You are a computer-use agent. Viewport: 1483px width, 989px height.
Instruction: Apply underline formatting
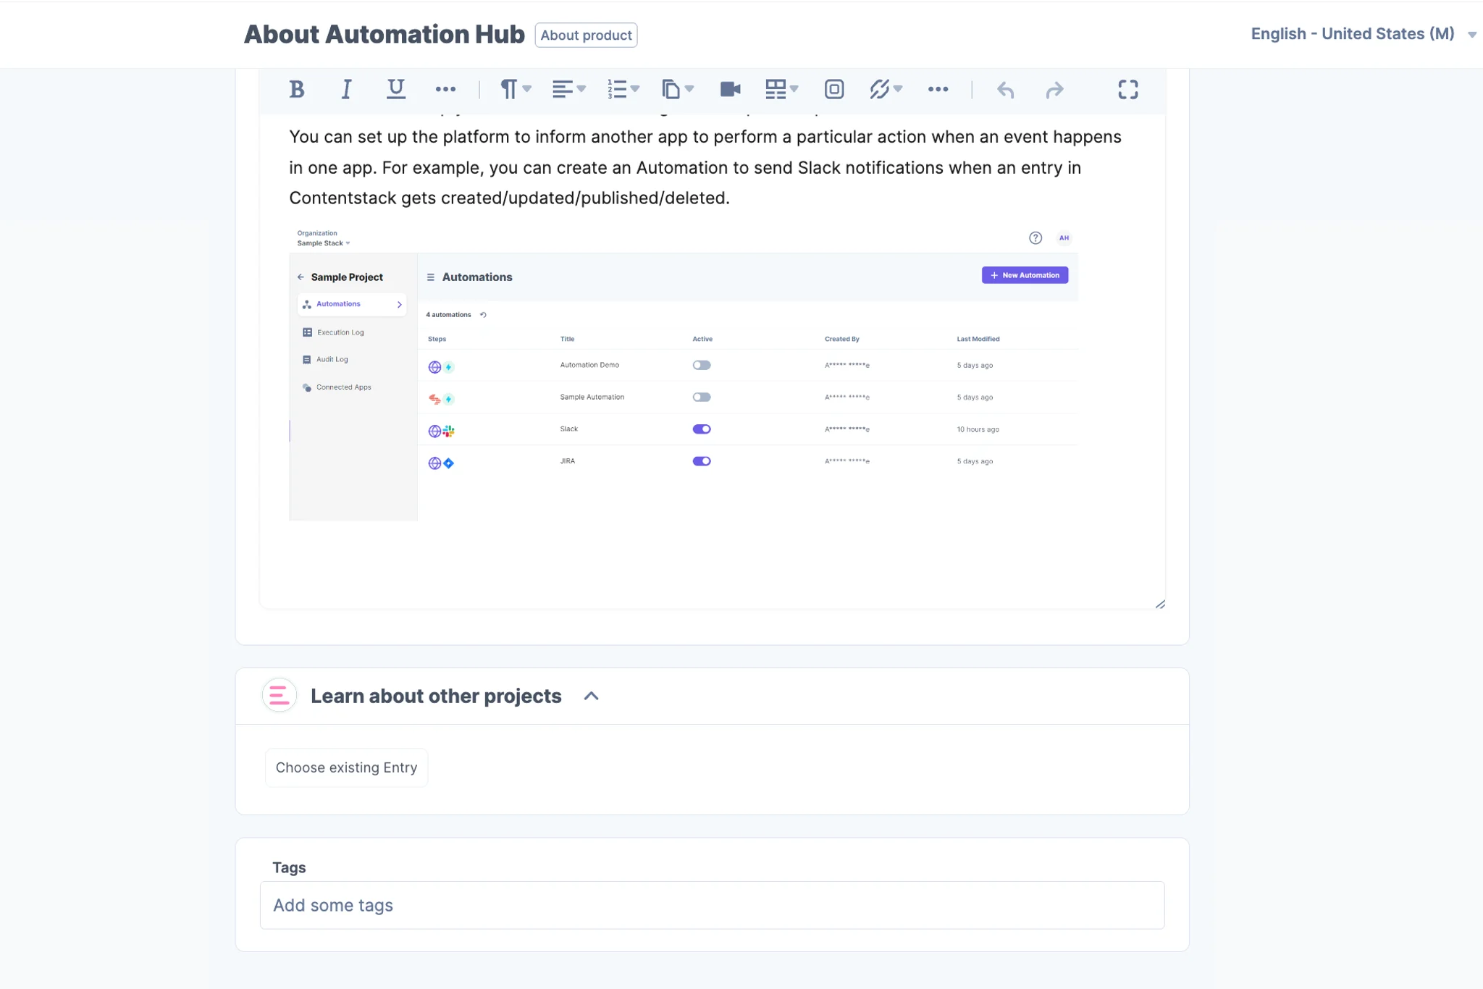click(x=395, y=89)
